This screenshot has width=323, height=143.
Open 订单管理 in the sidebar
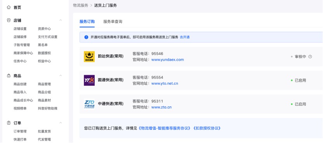tap(20, 131)
